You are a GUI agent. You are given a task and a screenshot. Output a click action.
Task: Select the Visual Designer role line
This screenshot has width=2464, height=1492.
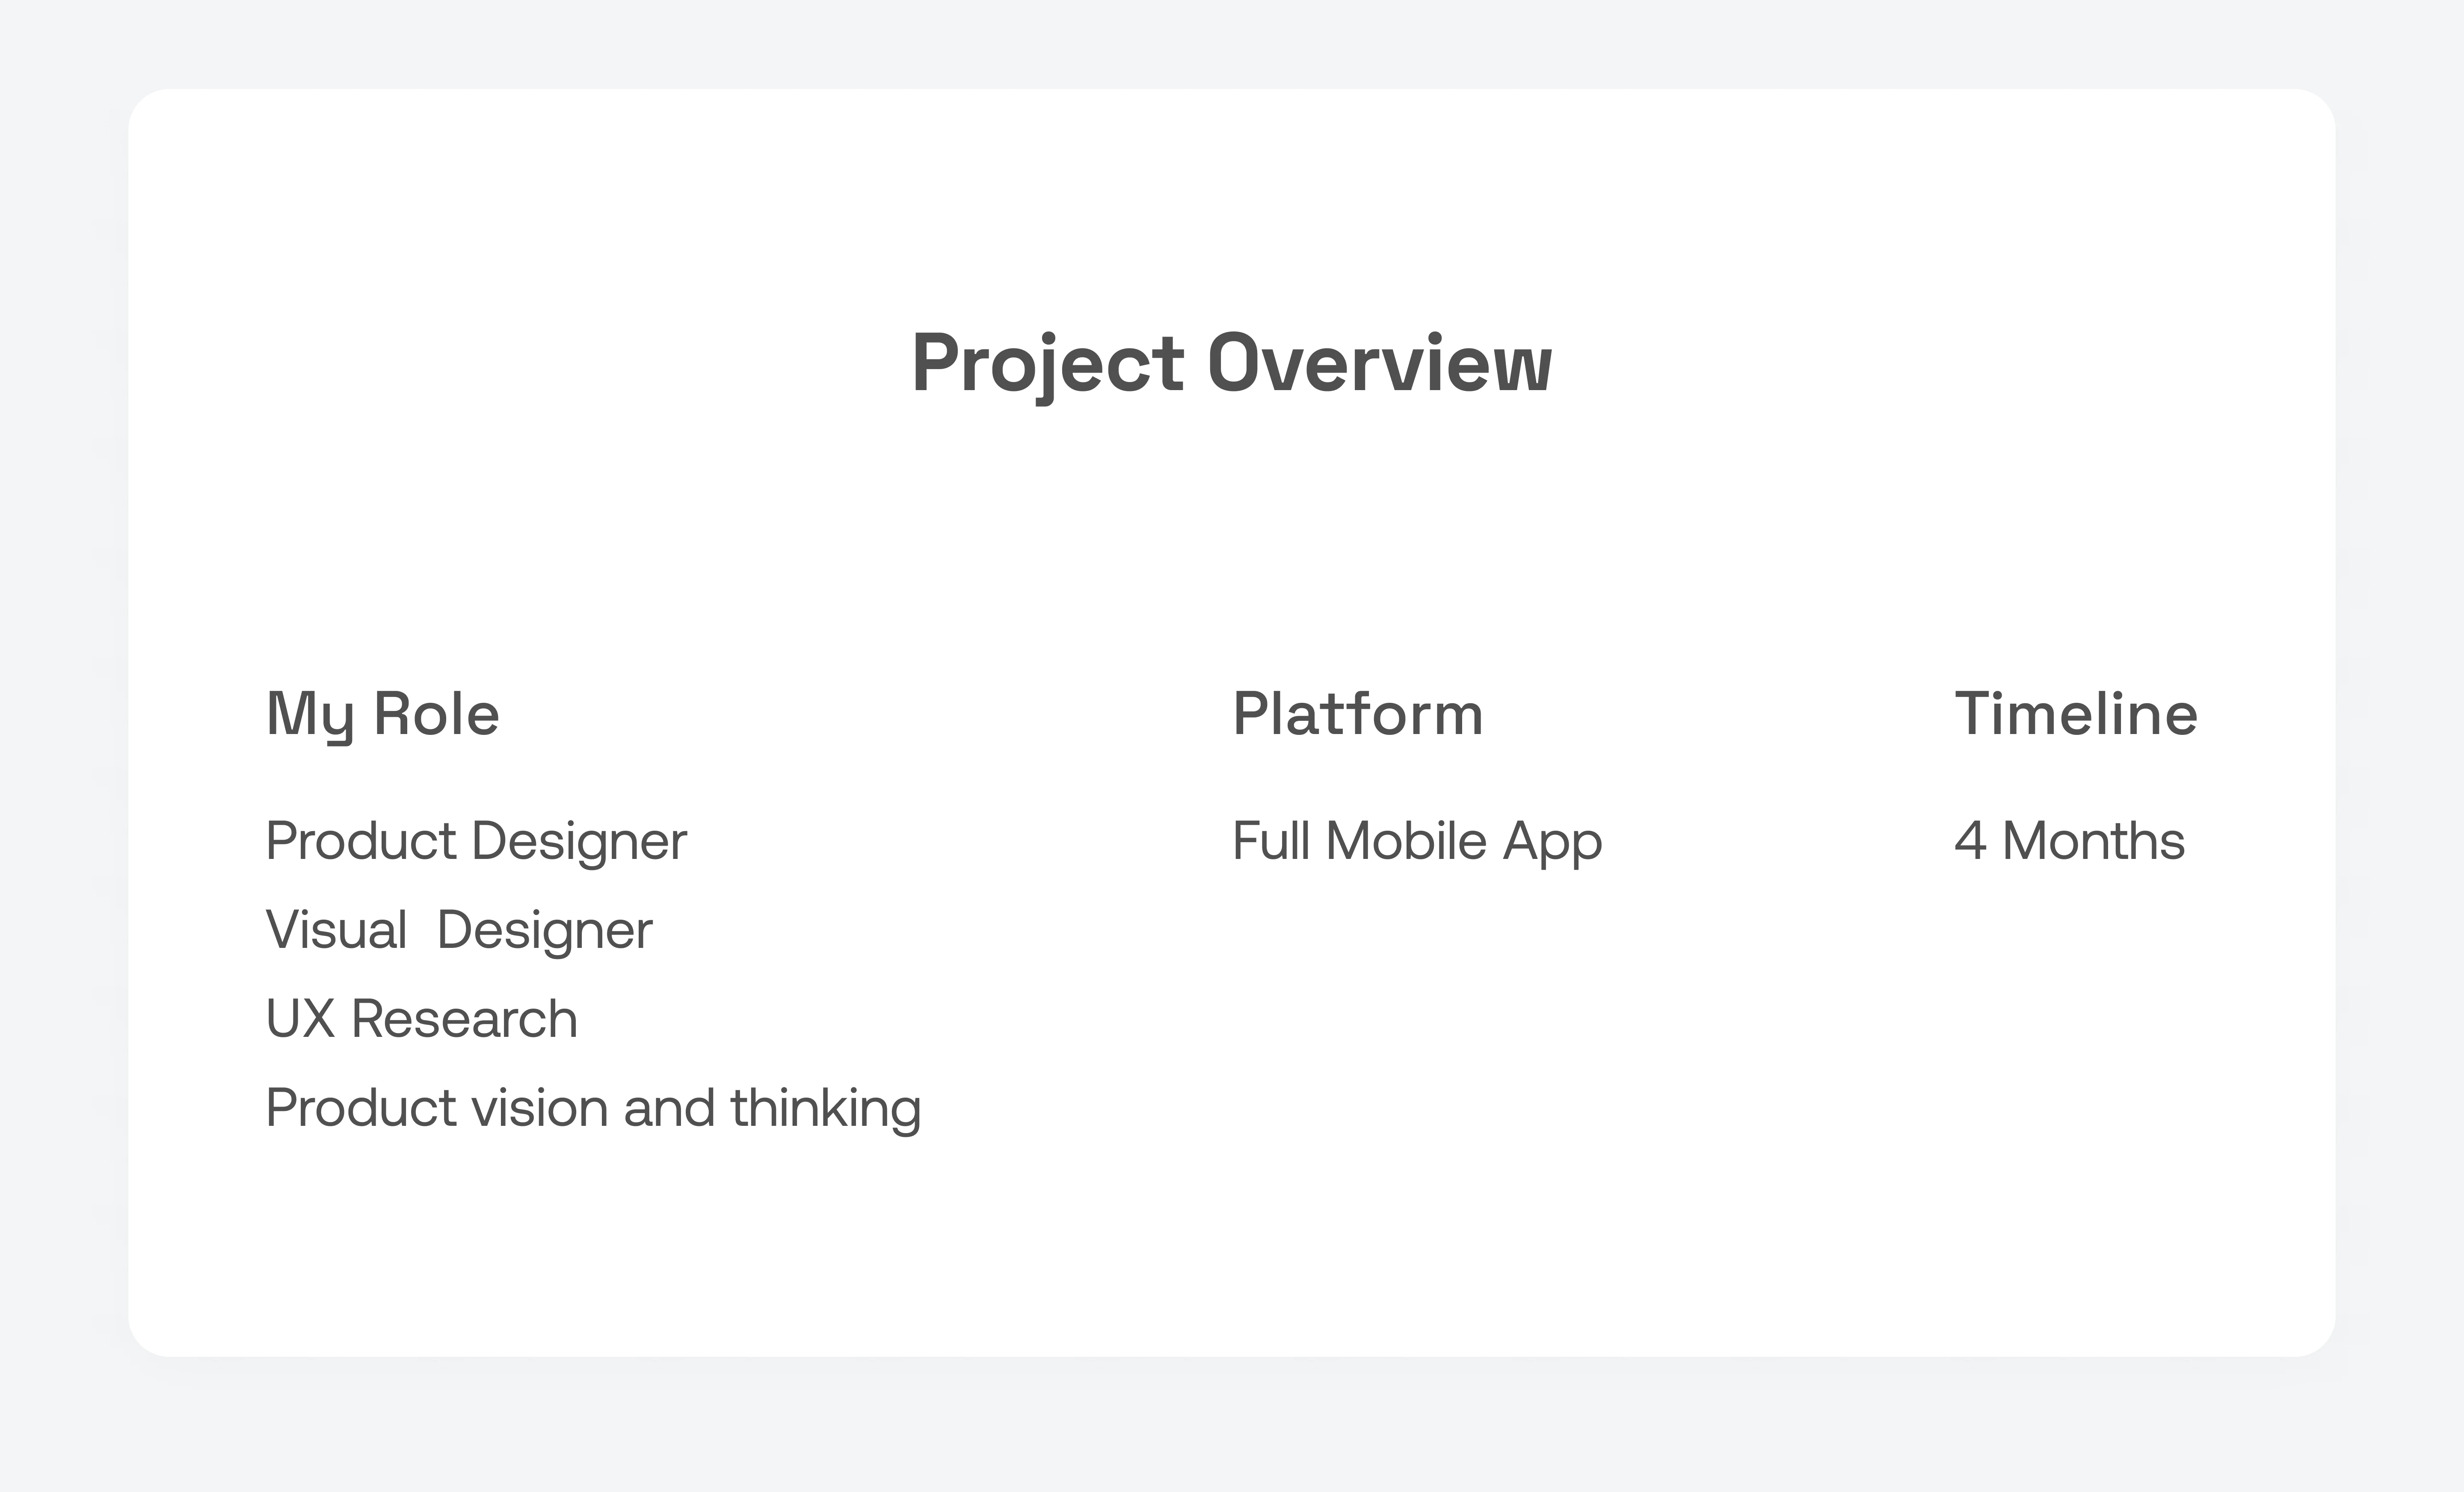459,931
